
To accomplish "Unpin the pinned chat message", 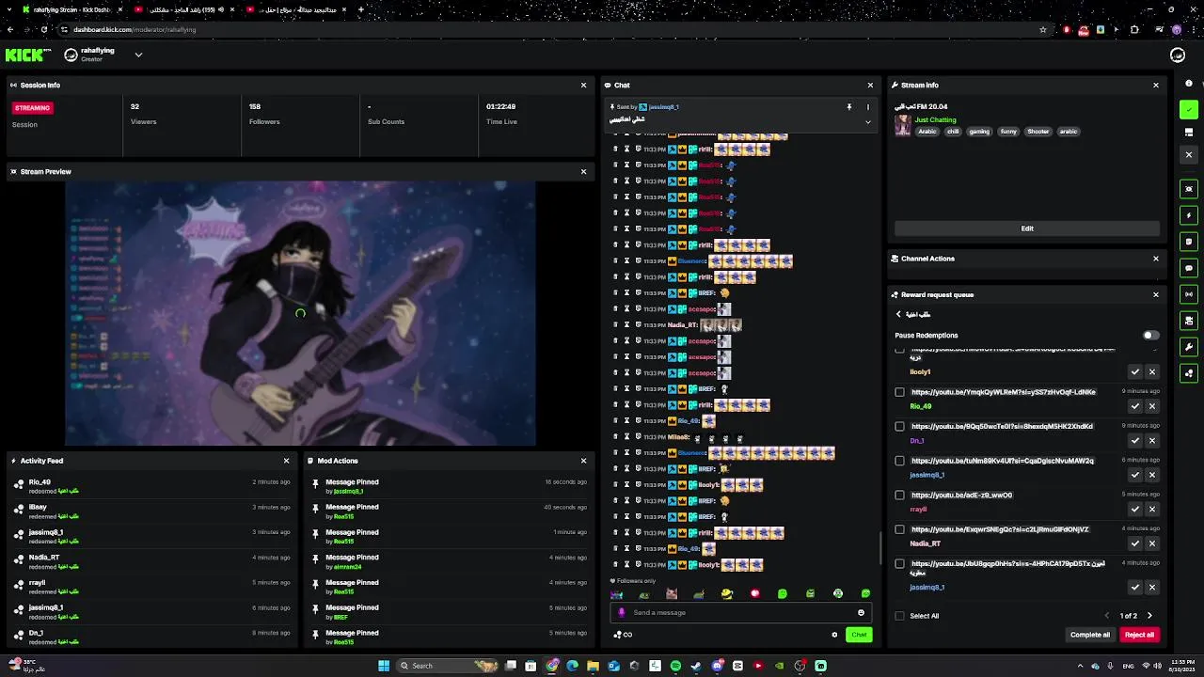I will coord(848,107).
